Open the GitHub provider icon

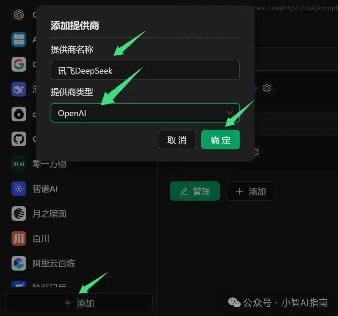(19, 139)
